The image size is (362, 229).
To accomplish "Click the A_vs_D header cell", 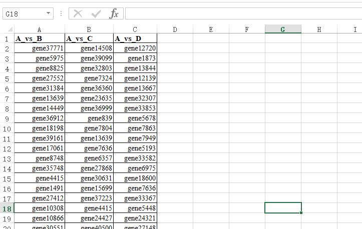I will [x=135, y=38].
